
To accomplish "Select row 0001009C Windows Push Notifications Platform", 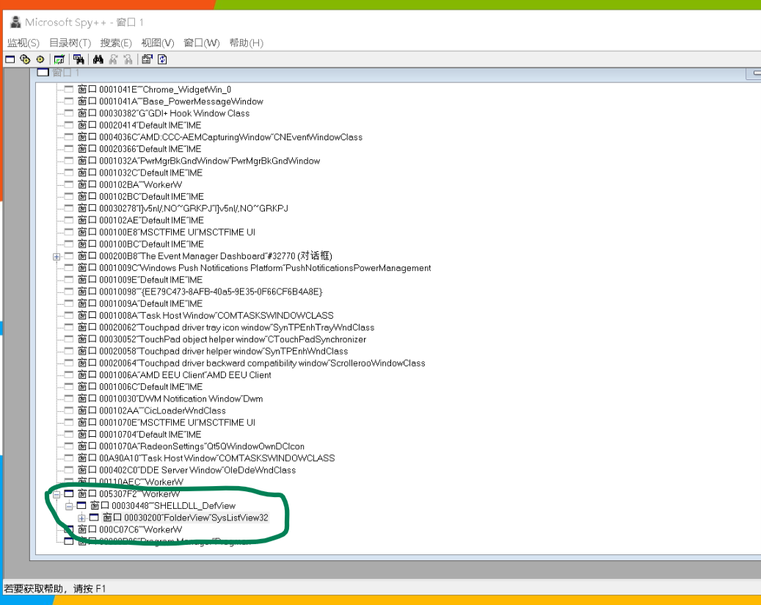I will (x=255, y=268).
